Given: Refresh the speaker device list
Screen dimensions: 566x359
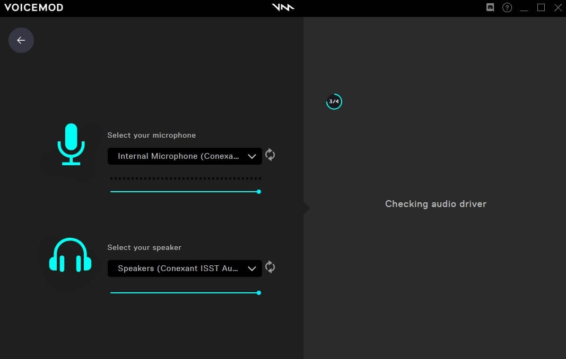Looking at the screenshot, I should tap(270, 267).
